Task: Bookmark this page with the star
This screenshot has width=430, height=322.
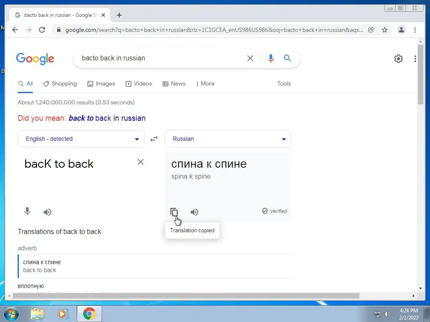Action: click(x=385, y=30)
